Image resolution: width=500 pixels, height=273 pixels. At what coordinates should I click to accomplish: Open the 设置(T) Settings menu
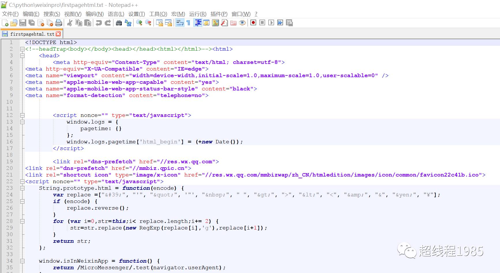coord(137,14)
